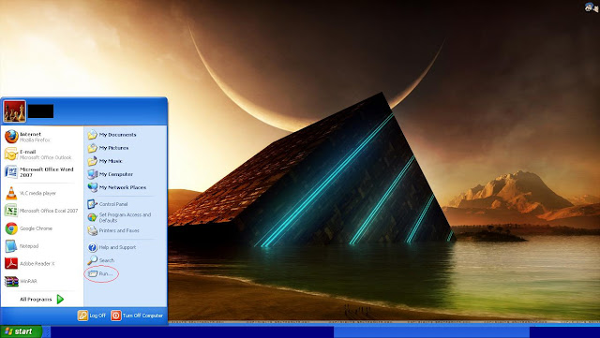The height and width of the screenshot is (338, 600).
Task: Click the Adobe Reader X label
Action: [37, 263]
